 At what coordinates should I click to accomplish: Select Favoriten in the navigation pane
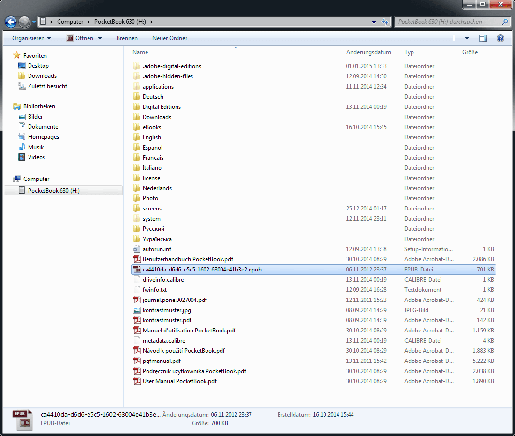pos(30,56)
